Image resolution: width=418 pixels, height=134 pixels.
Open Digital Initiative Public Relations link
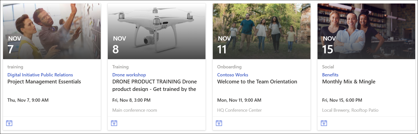40,75
